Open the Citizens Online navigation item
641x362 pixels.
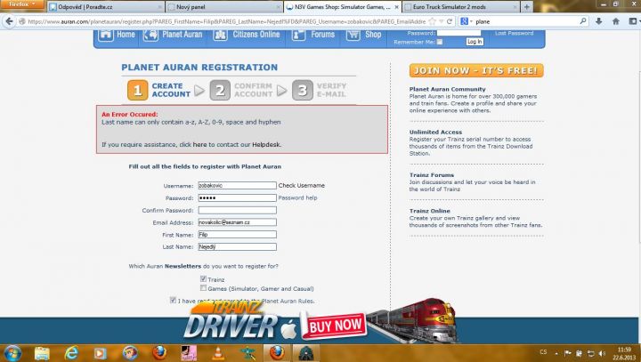pos(256,35)
